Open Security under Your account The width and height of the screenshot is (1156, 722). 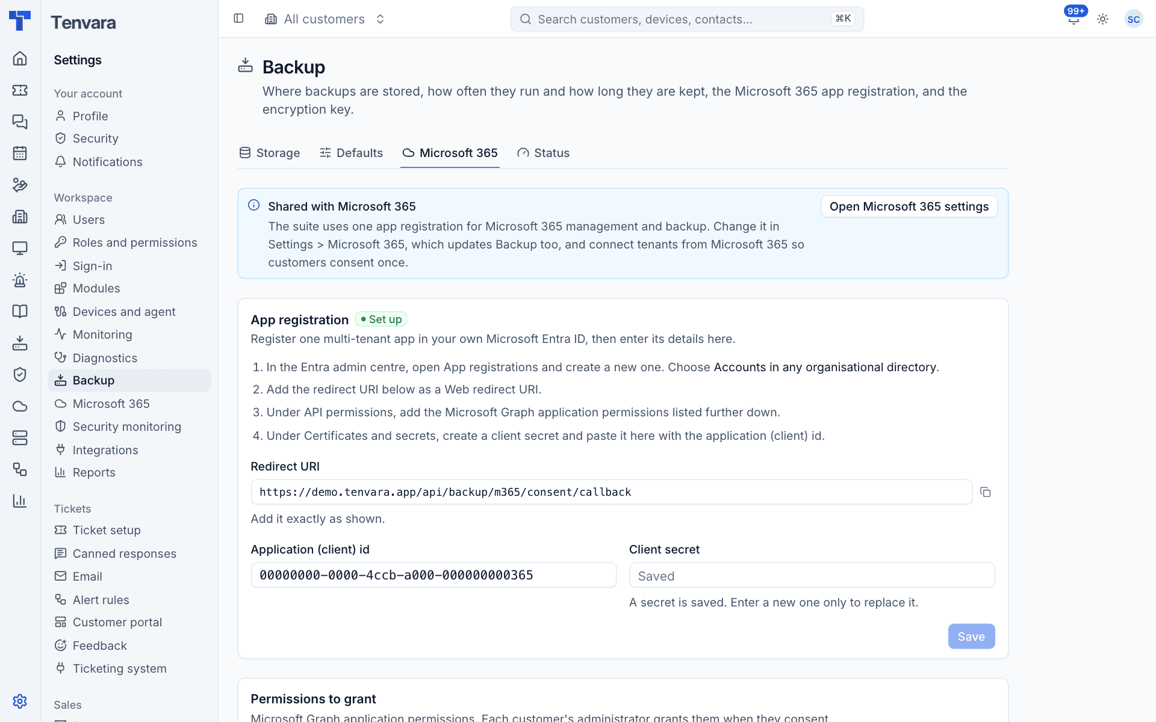pyautogui.click(x=129, y=138)
